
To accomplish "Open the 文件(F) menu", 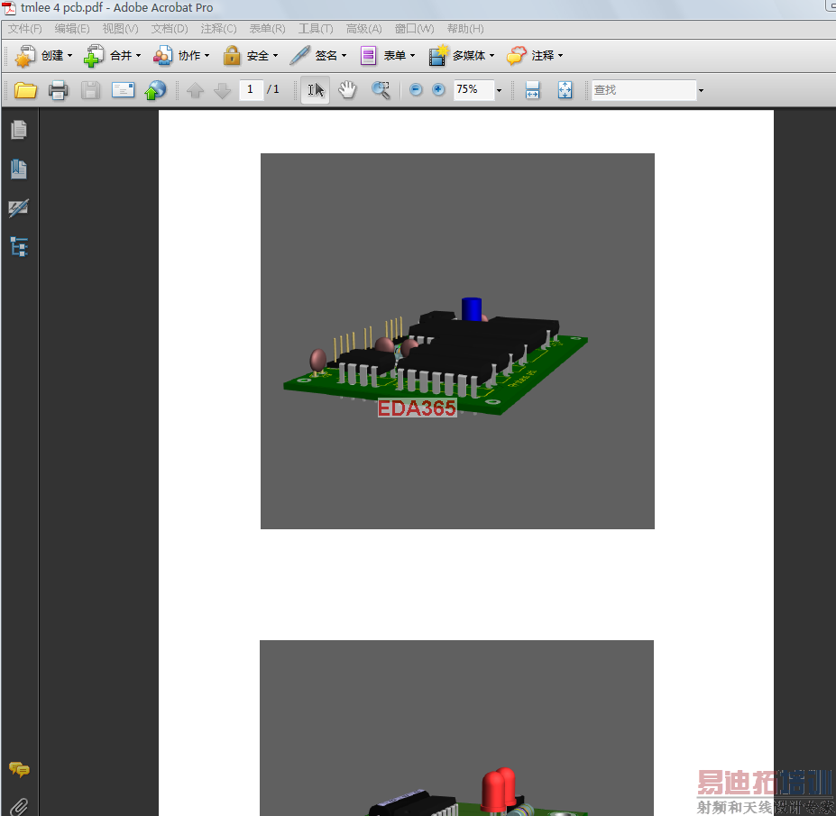I will point(24,29).
